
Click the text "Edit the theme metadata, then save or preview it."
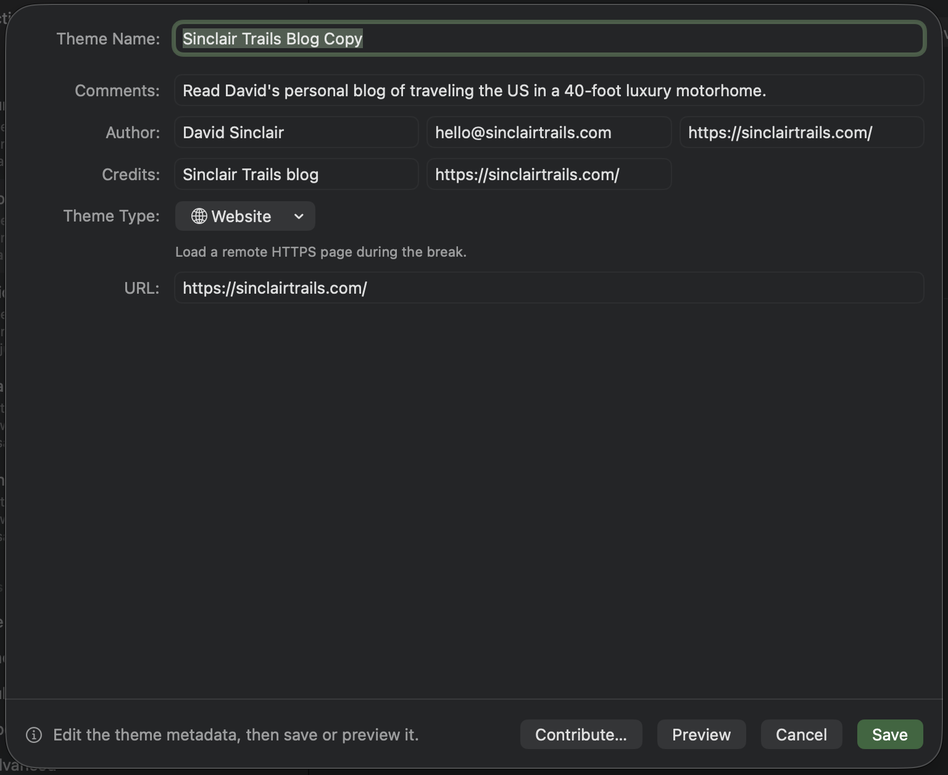236,735
